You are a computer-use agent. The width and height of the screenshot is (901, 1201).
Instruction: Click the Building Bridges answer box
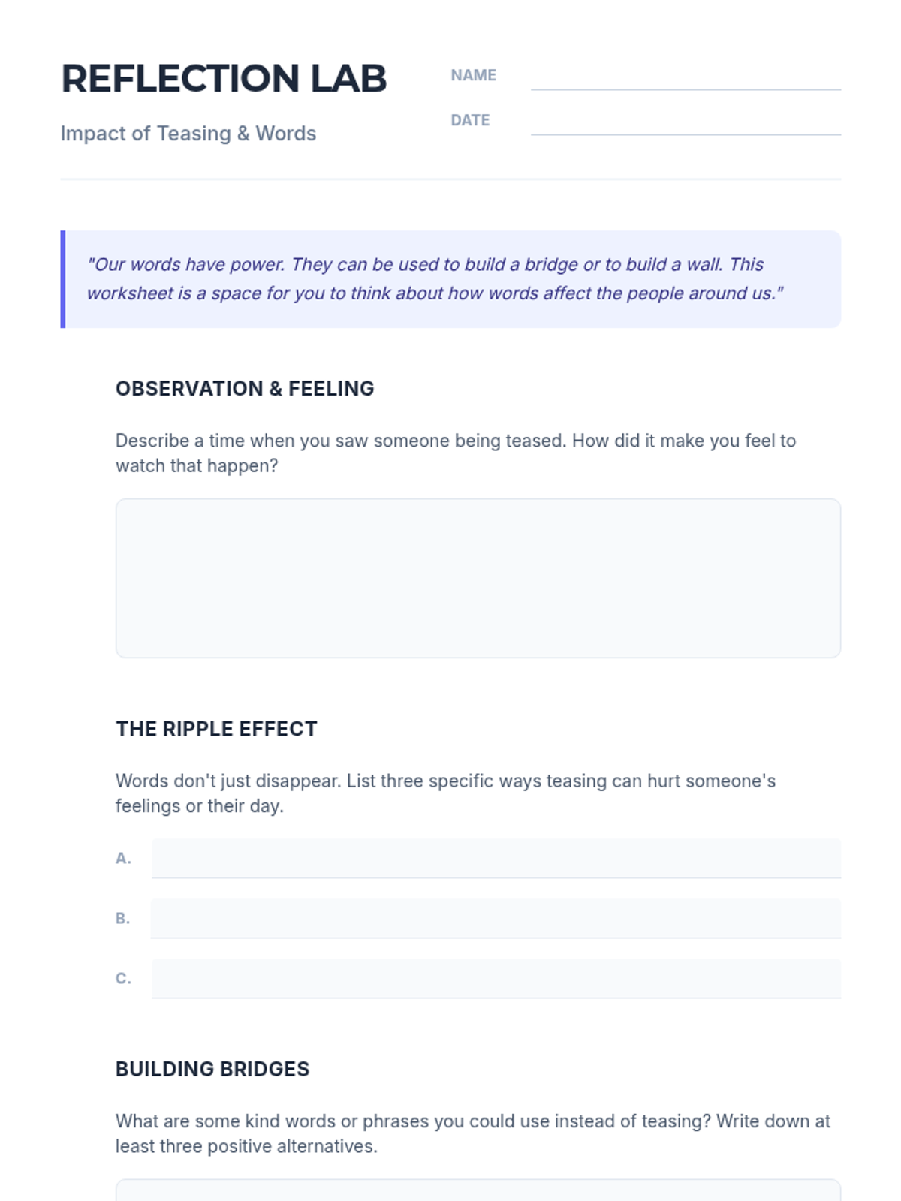[x=478, y=1190]
